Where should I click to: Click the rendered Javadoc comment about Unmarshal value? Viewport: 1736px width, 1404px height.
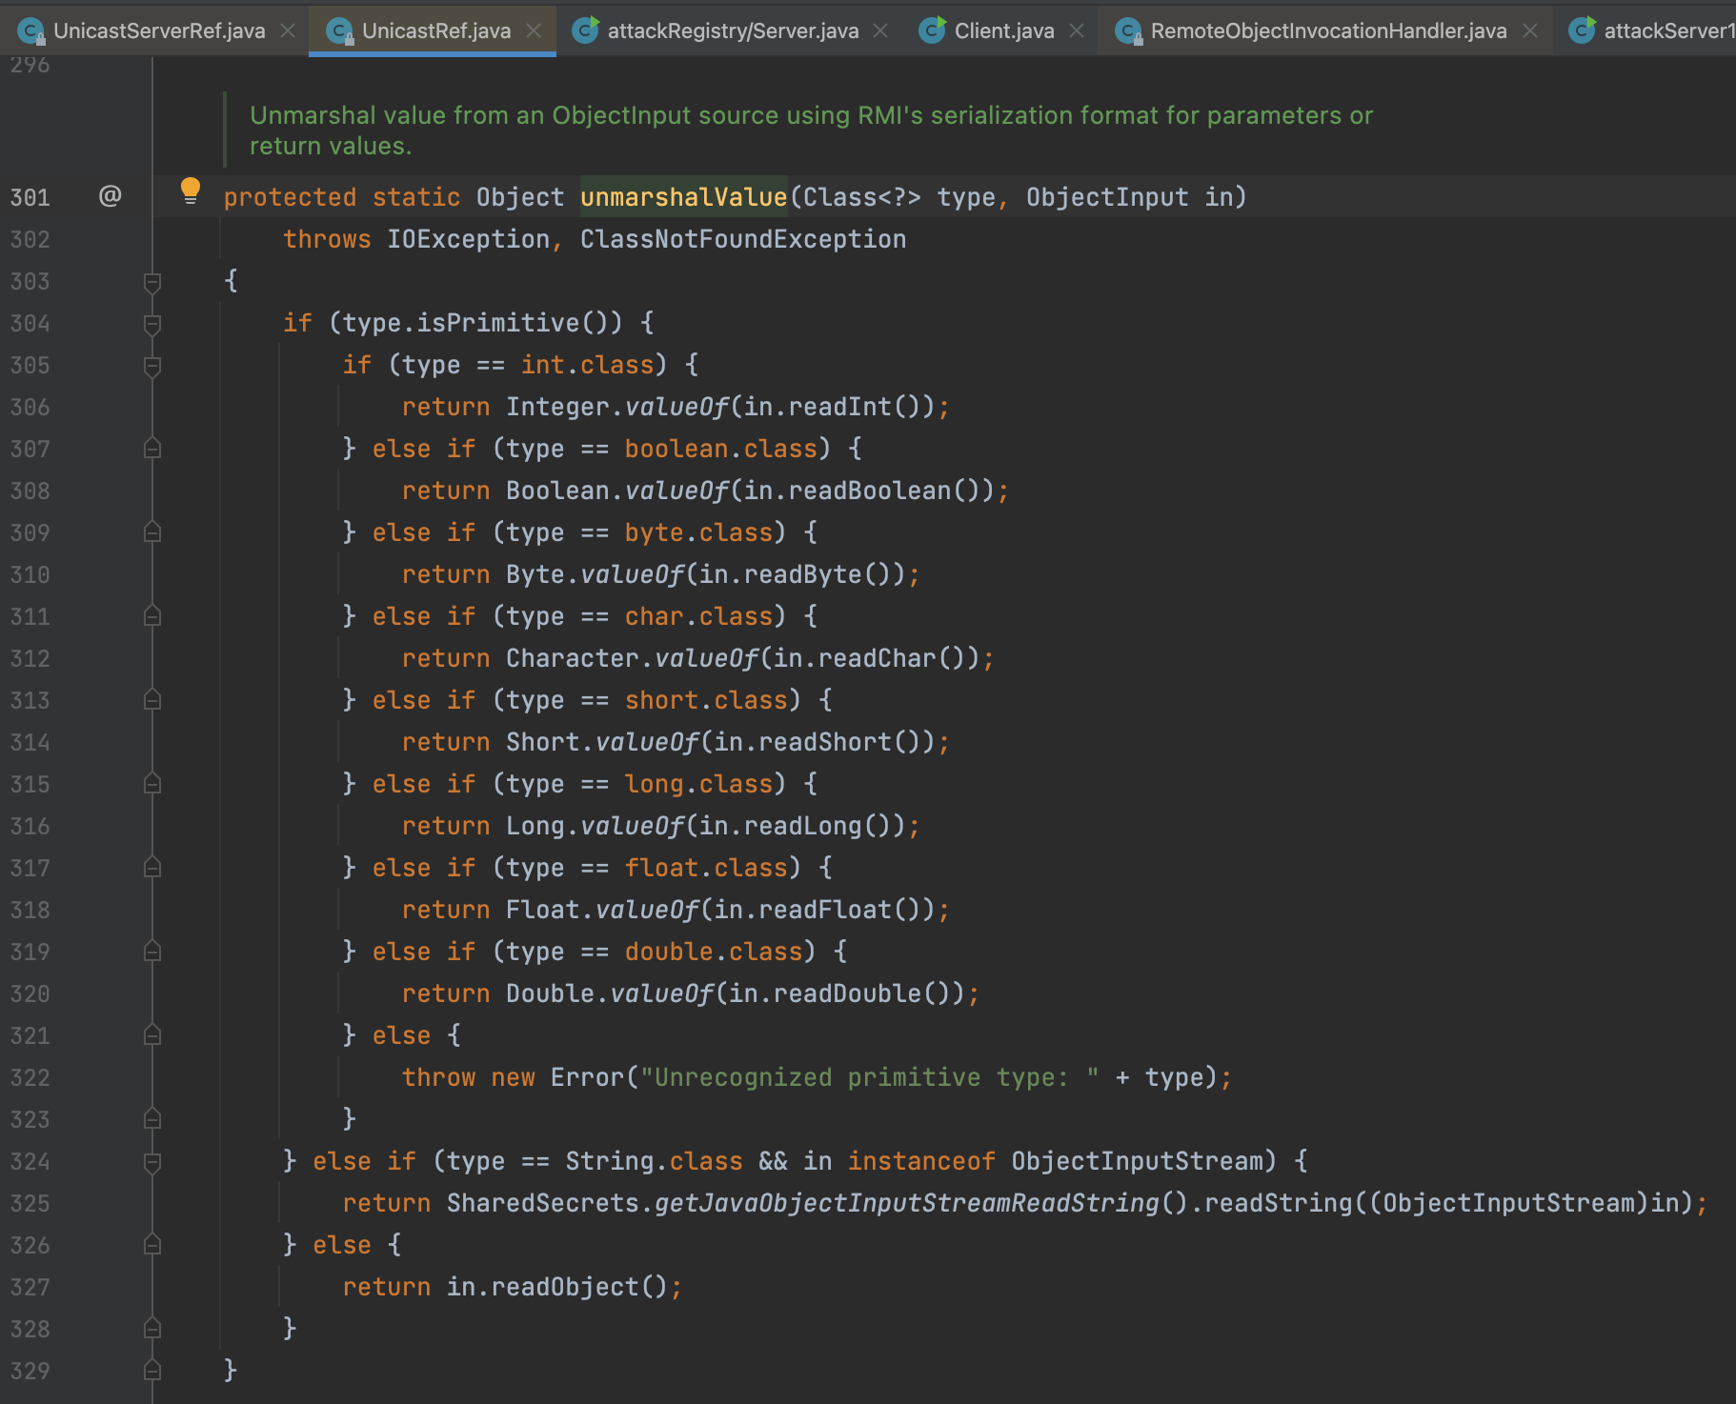pyautogui.click(x=811, y=130)
